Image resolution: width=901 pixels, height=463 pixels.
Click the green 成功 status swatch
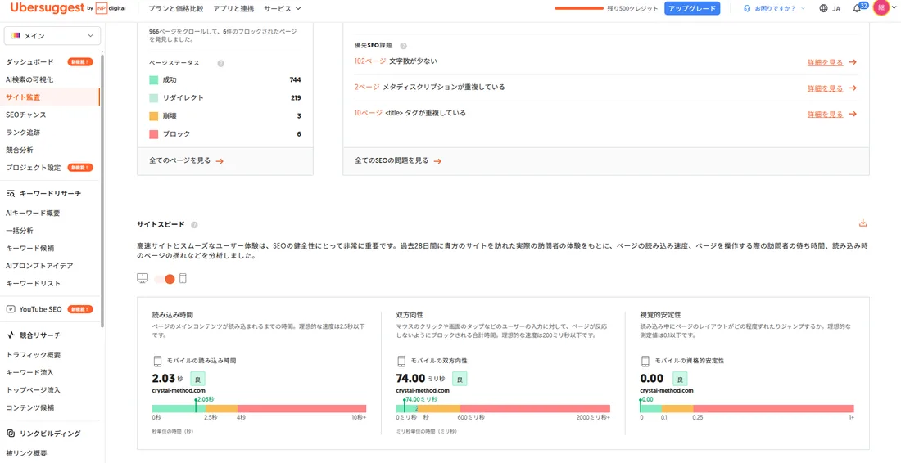point(153,80)
